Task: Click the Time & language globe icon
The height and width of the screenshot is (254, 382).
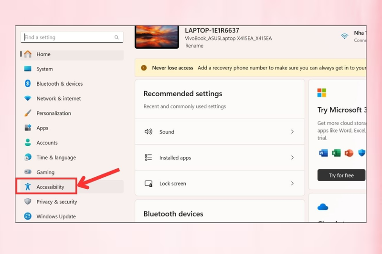Action: click(x=28, y=157)
